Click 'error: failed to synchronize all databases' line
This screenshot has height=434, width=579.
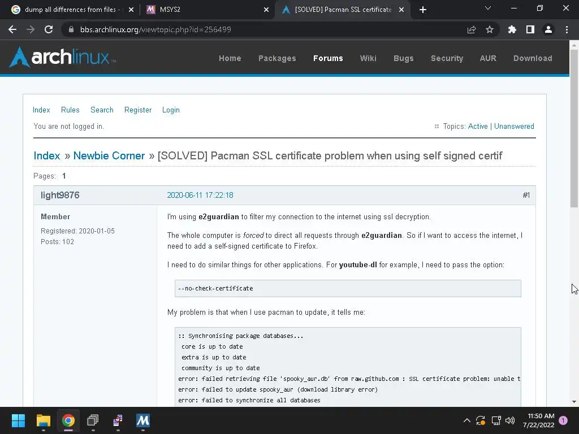coord(249,400)
